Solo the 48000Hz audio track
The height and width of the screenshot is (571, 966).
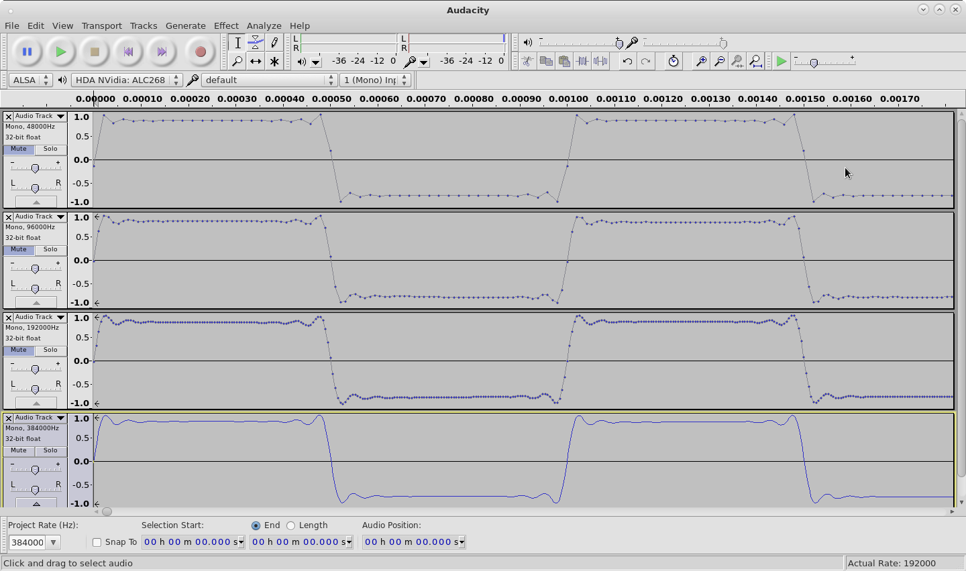50,149
